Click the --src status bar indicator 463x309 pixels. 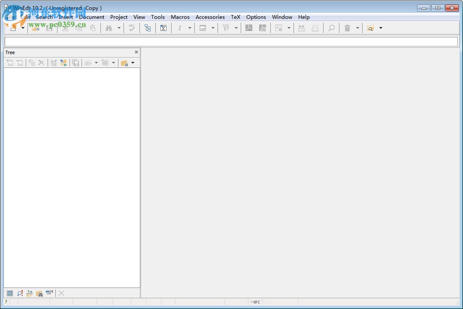pyautogui.click(x=255, y=302)
